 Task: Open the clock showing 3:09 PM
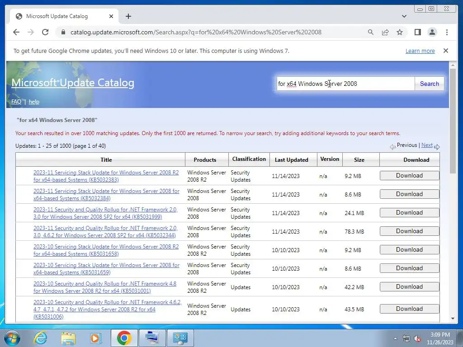[440, 338]
